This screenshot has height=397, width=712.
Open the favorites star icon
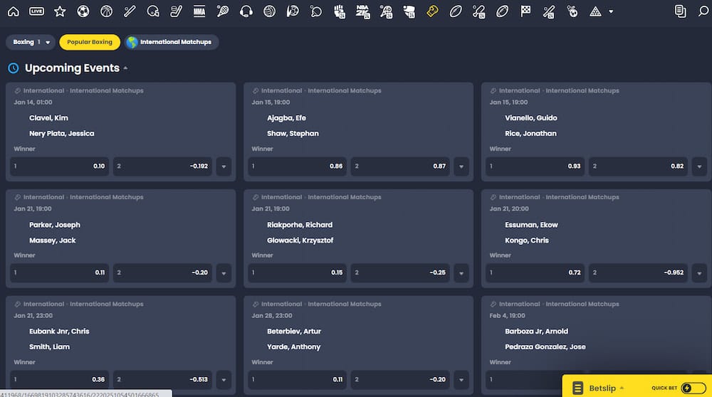click(60, 11)
